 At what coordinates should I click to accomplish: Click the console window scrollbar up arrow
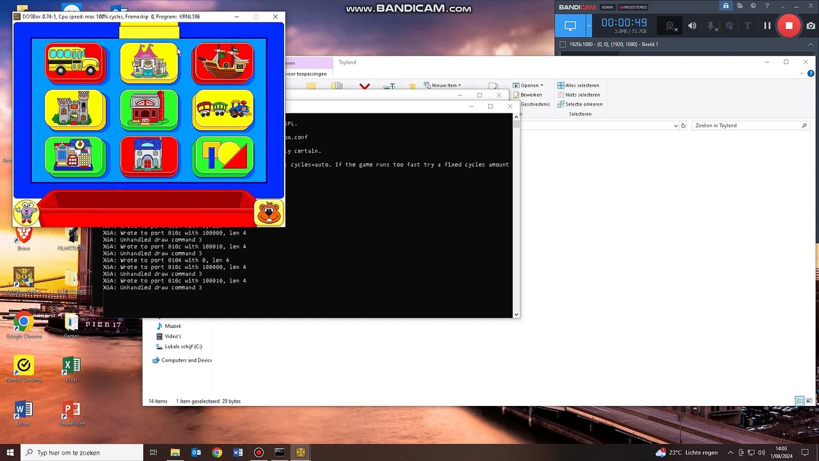[x=516, y=117]
